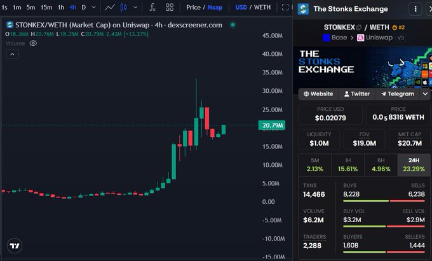The width and height of the screenshot is (432, 261).
Task: Click the LIQUIDITY $1.0M box
Action: [319, 139]
